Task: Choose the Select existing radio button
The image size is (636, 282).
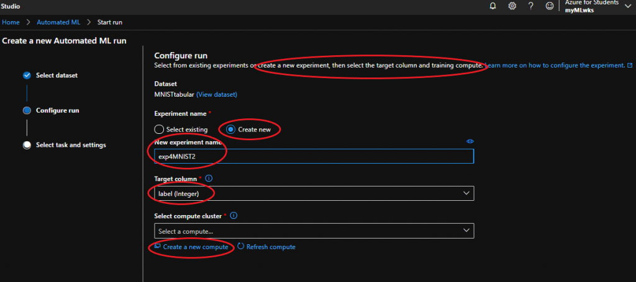Action: click(160, 130)
